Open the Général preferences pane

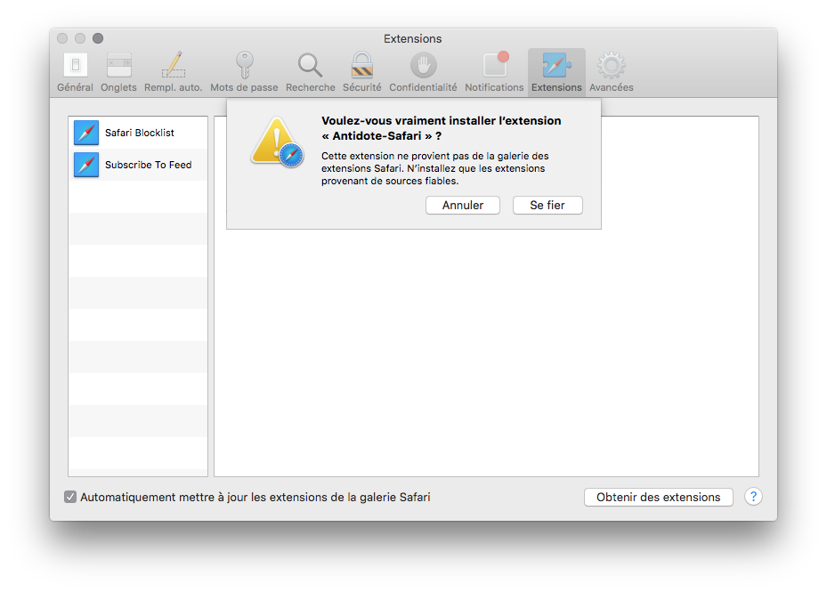click(x=75, y=72)
